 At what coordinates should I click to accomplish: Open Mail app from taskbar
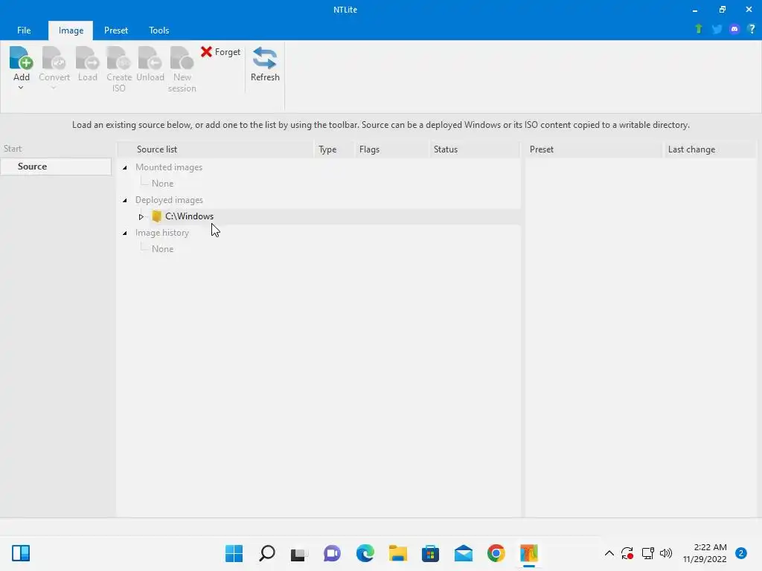coord(463,553)
